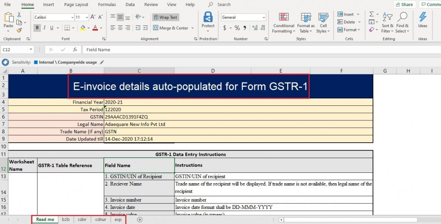Open the Formulas ribbon tab
This screenshot has width=441, height=224.
pos(107,4)
